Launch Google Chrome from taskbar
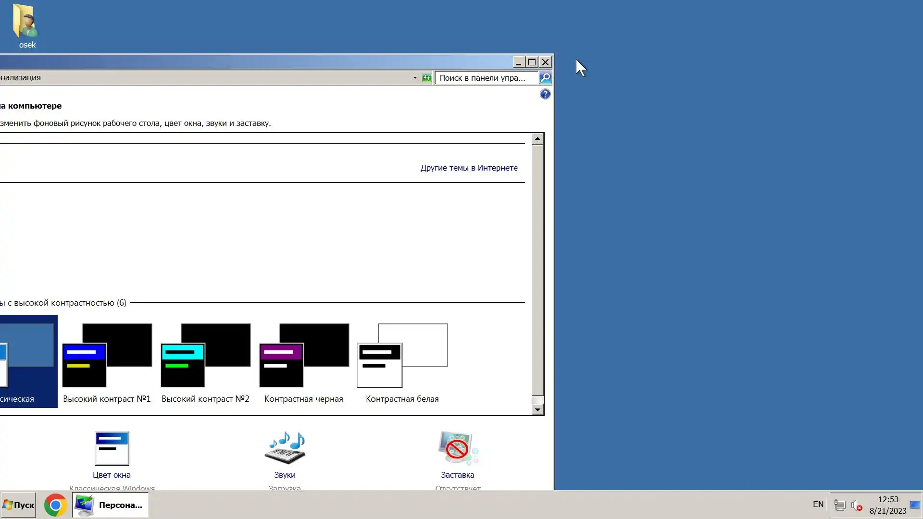923x519 pixels. tap(55, 505)
